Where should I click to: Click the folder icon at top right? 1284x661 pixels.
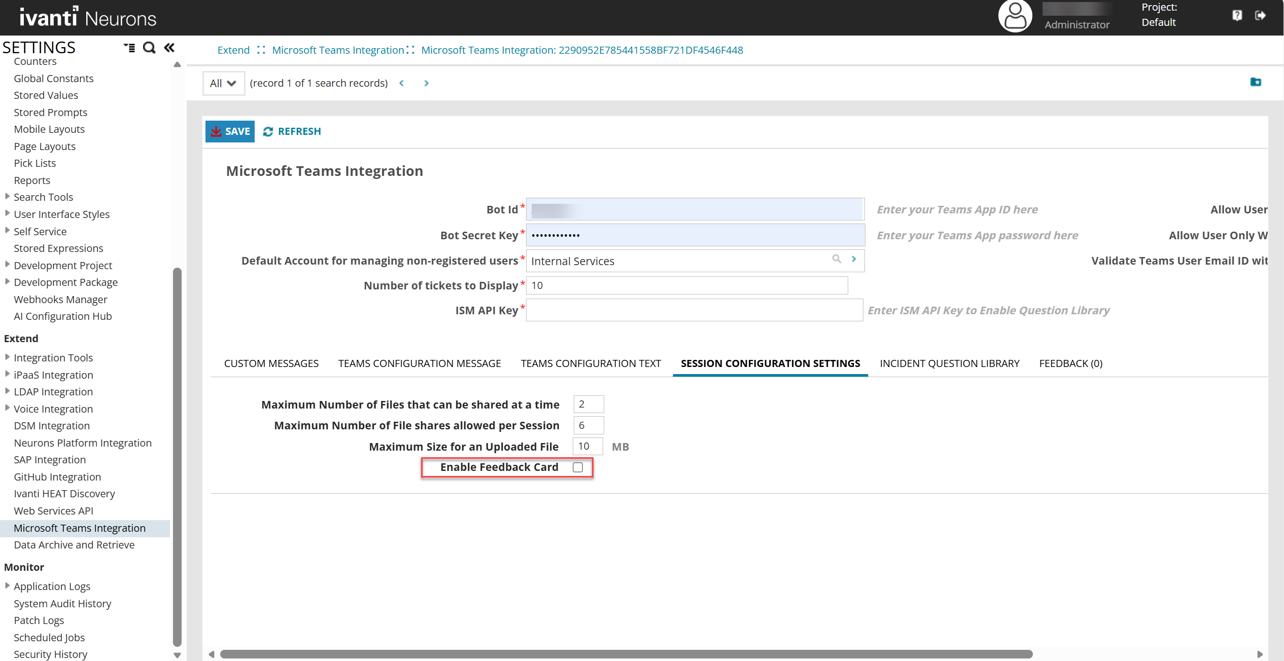point(1256,82)
